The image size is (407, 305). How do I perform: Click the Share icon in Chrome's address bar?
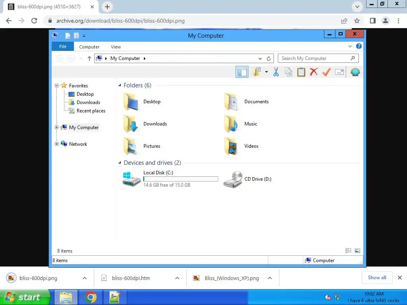[344, 21]
